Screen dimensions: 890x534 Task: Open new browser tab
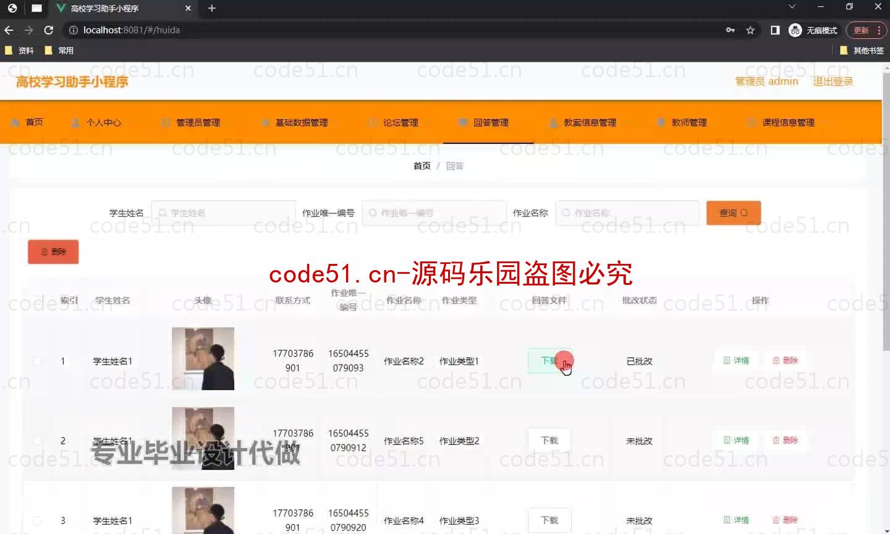[x=212, y=8]
